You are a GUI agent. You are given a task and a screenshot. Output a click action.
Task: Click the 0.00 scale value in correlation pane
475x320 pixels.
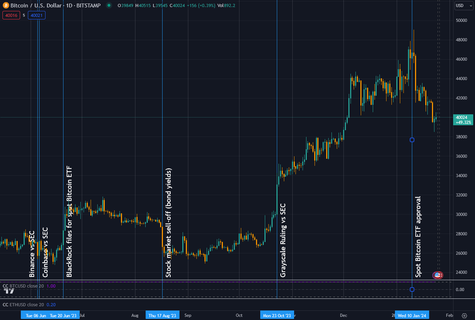460,290
